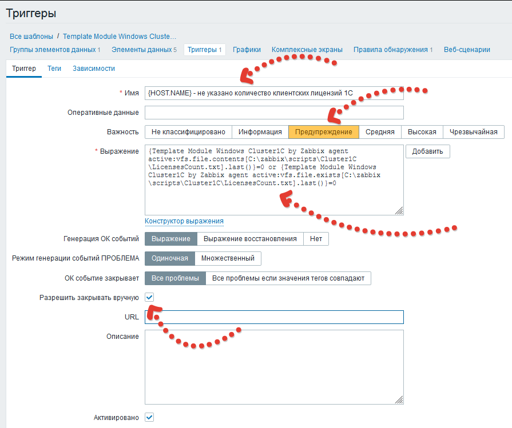Set severity to 'Информация'
This screenshot has height=428, width=512.
[x=260, y=132]
